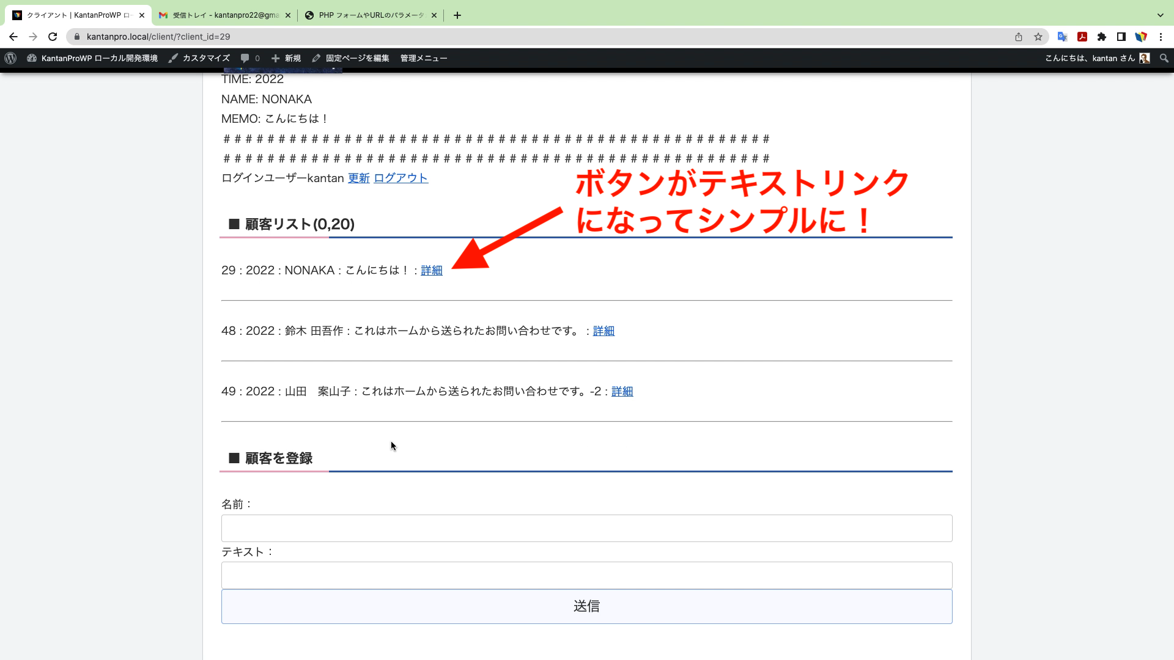Click the NAME: NONAKA text
Image resolution: width=1174 pixels, height=660 pixels.
click(x=267, y=99)
